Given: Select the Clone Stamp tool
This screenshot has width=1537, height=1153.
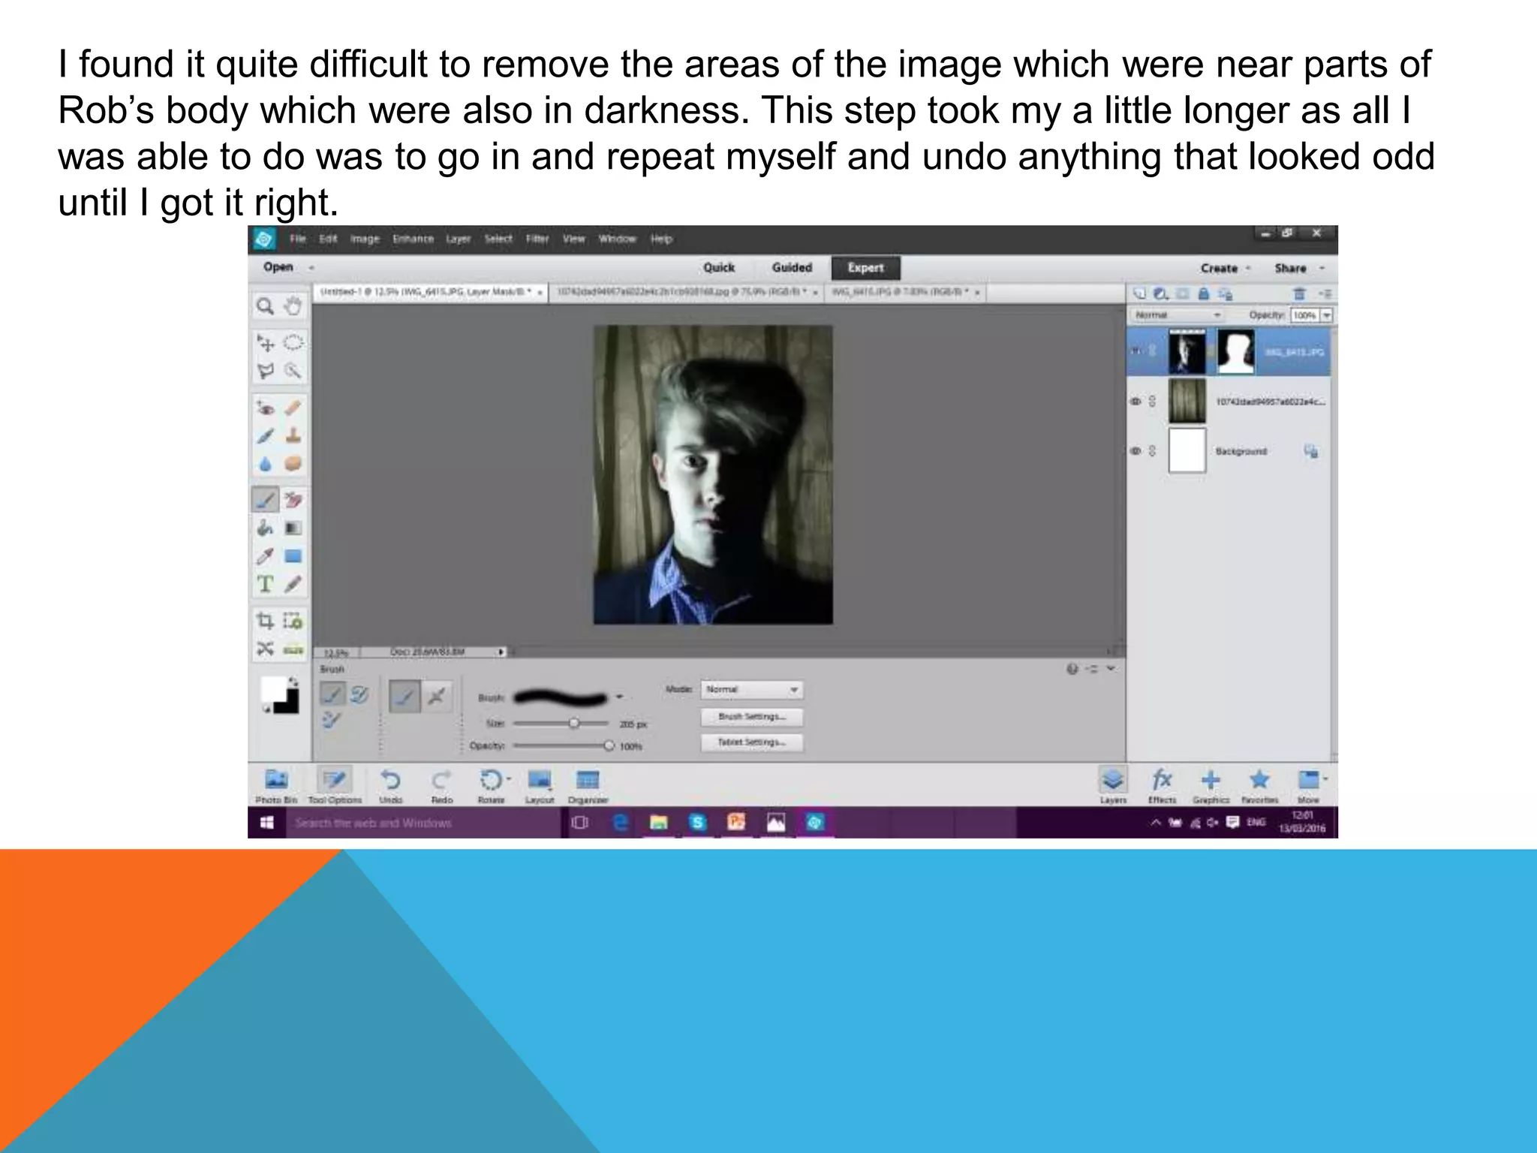Looking at the screenshot, I should pyautogui.click(x=293, y=435).
